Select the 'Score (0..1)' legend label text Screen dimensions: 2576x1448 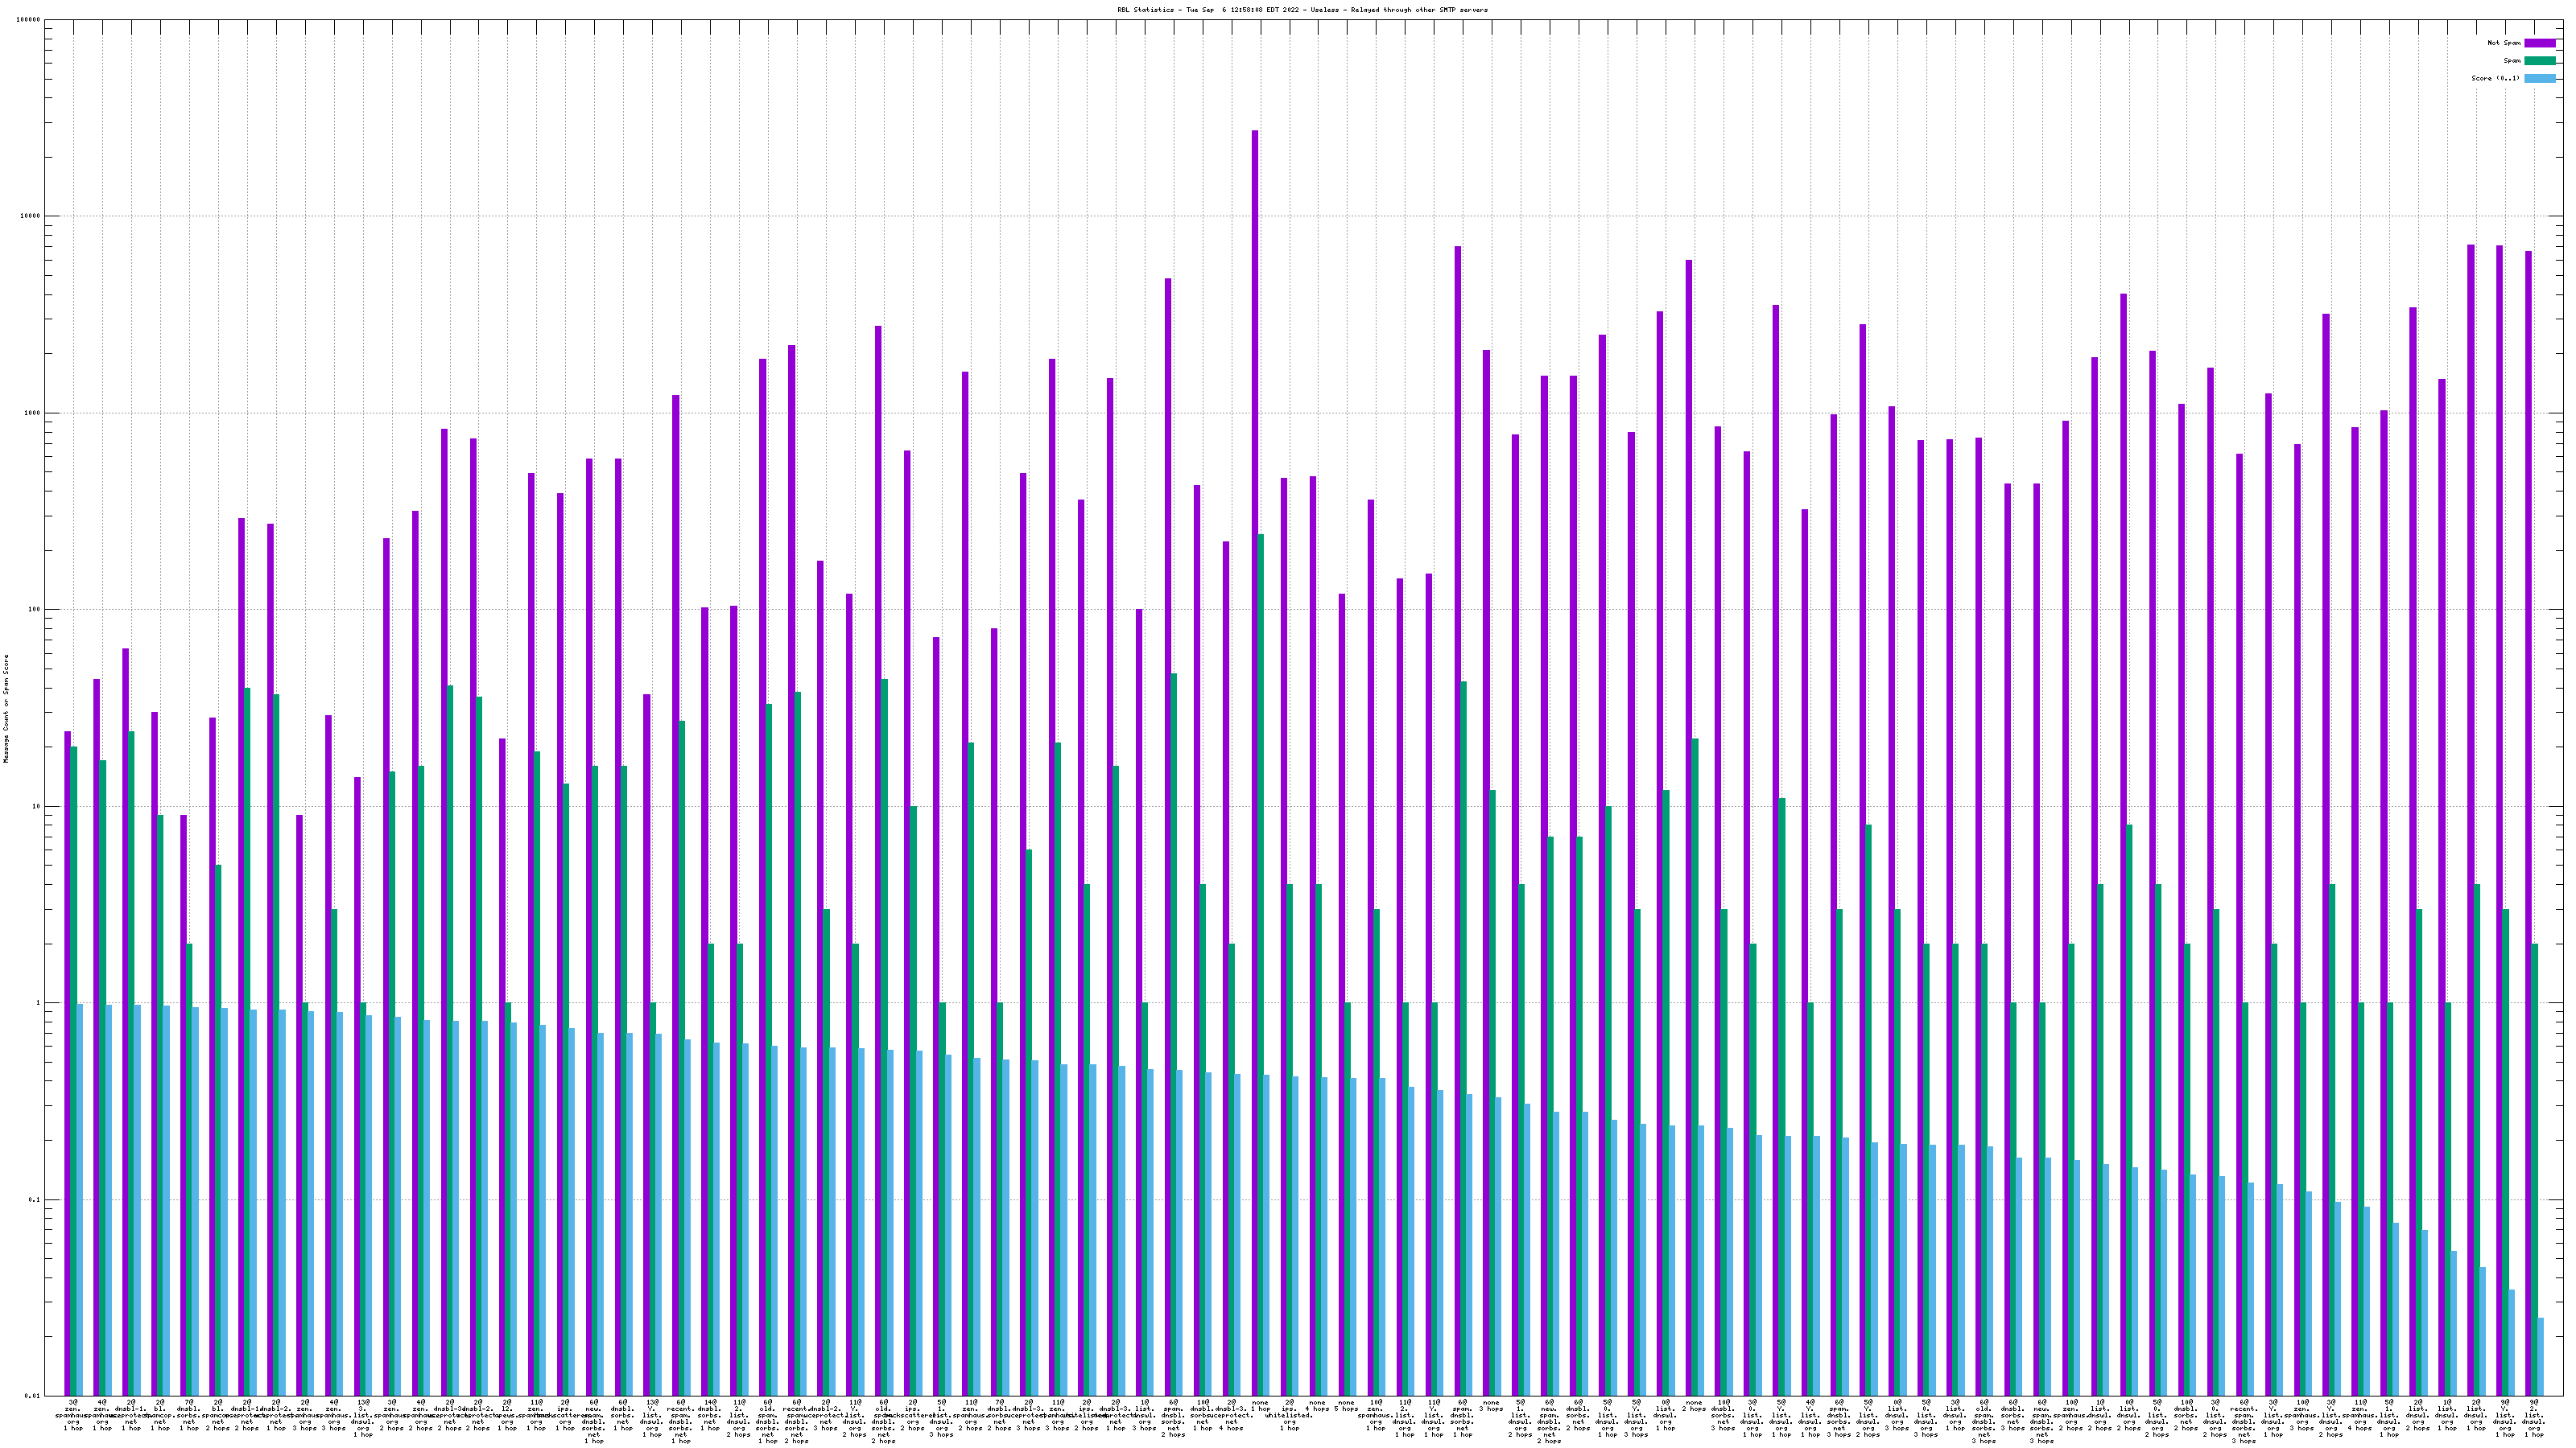[x=2495, y=78]
